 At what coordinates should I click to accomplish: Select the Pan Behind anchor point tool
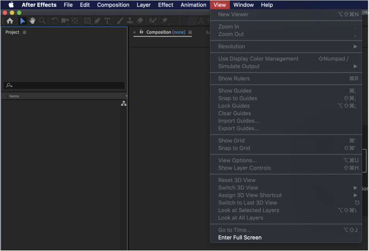tap(75, 21)
